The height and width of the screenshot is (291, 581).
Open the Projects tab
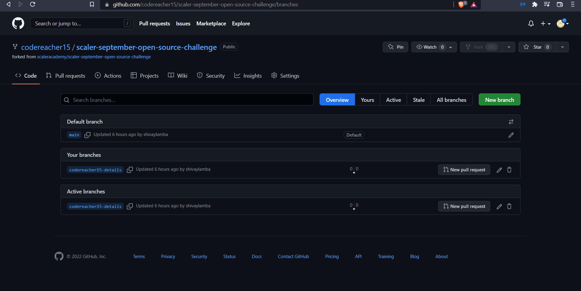pos(145,76)
